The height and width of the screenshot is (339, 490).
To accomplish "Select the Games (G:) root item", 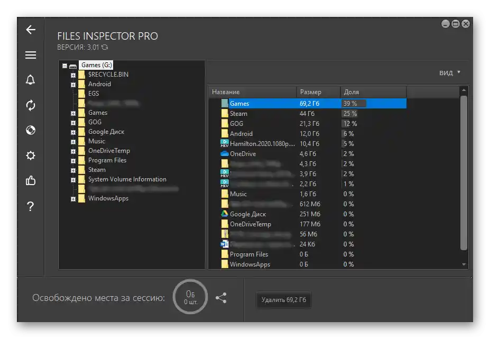I will pyautogui.click(x=96, y=65).
